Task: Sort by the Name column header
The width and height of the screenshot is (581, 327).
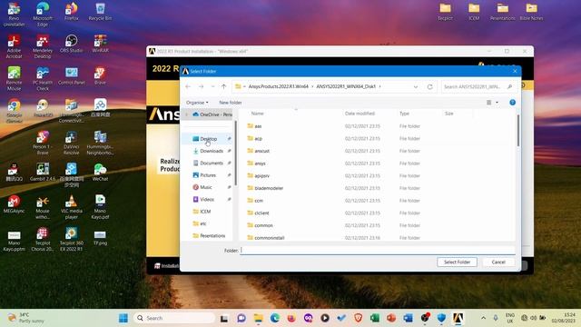Action: point(258,114)
